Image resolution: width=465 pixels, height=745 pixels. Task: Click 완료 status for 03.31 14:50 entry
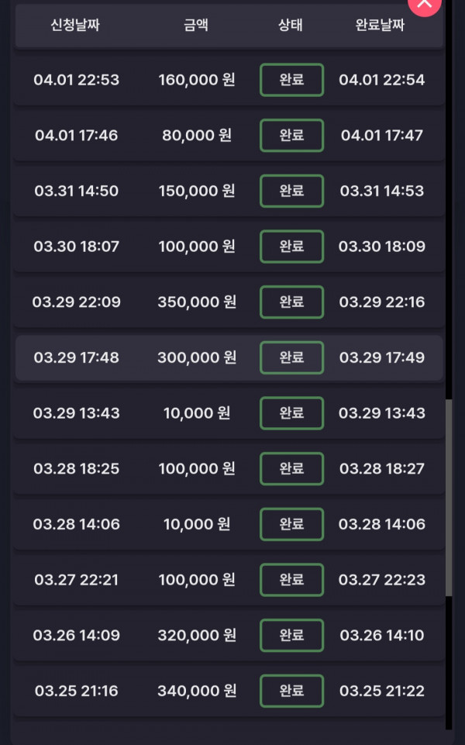(291, 191)
